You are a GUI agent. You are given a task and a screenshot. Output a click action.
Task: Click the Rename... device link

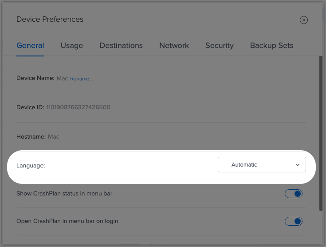coord(82,79)
